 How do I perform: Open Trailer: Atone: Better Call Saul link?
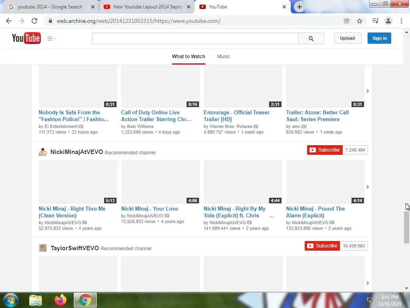click(x=318, y=116)
